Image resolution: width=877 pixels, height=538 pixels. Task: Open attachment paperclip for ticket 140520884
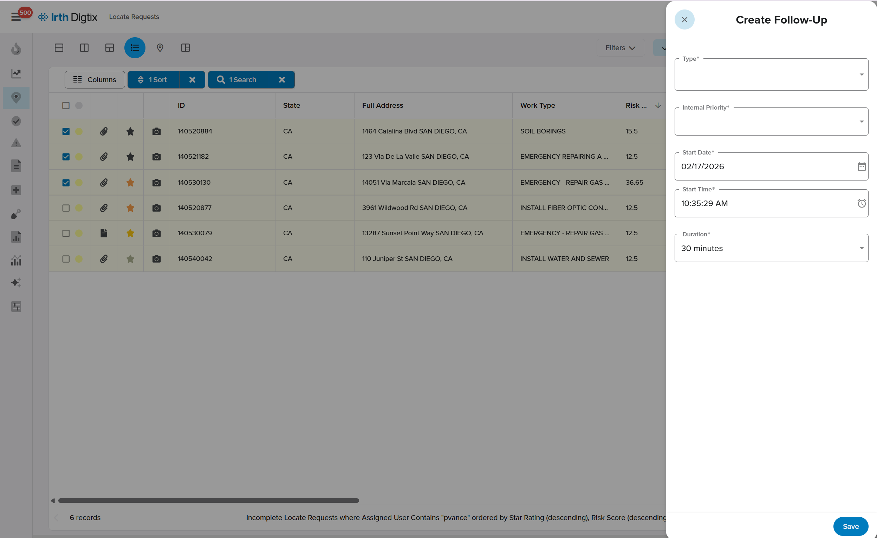coord(104,131)
